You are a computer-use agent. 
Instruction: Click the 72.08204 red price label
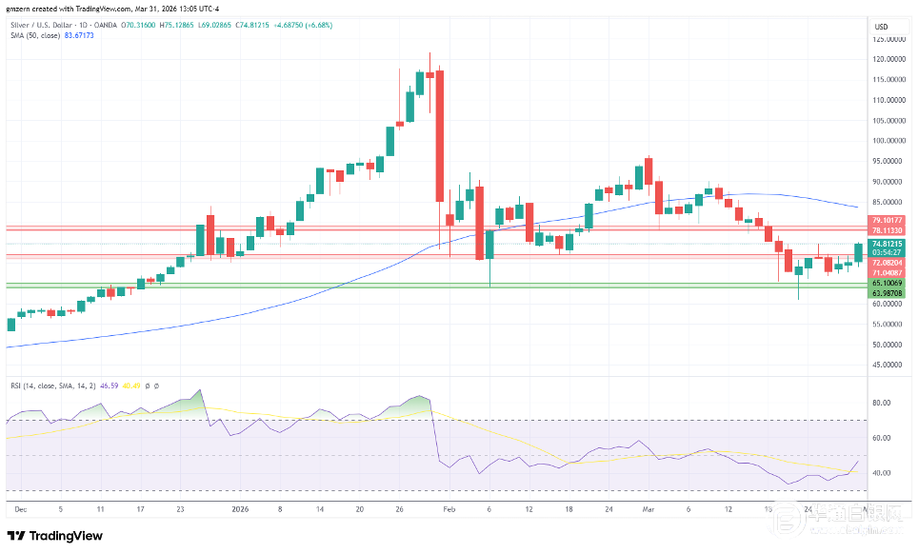[x=886, y=262]
